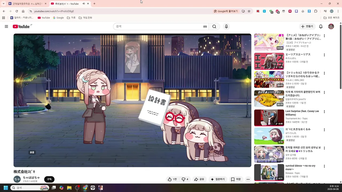Open options for survival dAnce video
Screen dimensions: 342x192
tap(324, 166)
